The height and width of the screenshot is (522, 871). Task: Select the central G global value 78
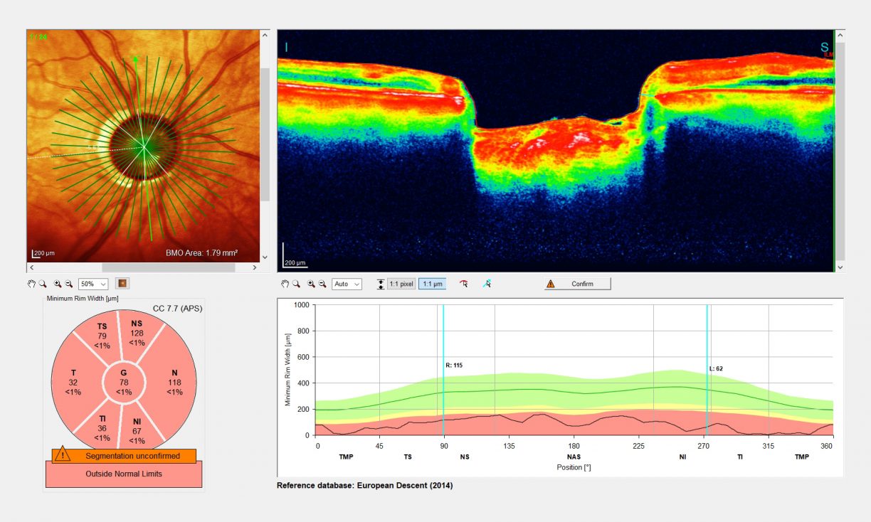[x=124, y=382]
